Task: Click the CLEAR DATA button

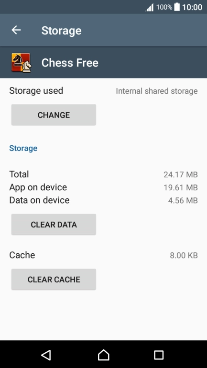Action: pyautogui.click(x=54, y=225)
